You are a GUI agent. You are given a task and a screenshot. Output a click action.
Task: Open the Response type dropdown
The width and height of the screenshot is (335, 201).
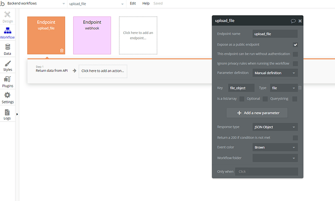(275, 127)
